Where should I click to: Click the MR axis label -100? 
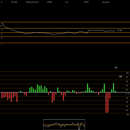127,115
